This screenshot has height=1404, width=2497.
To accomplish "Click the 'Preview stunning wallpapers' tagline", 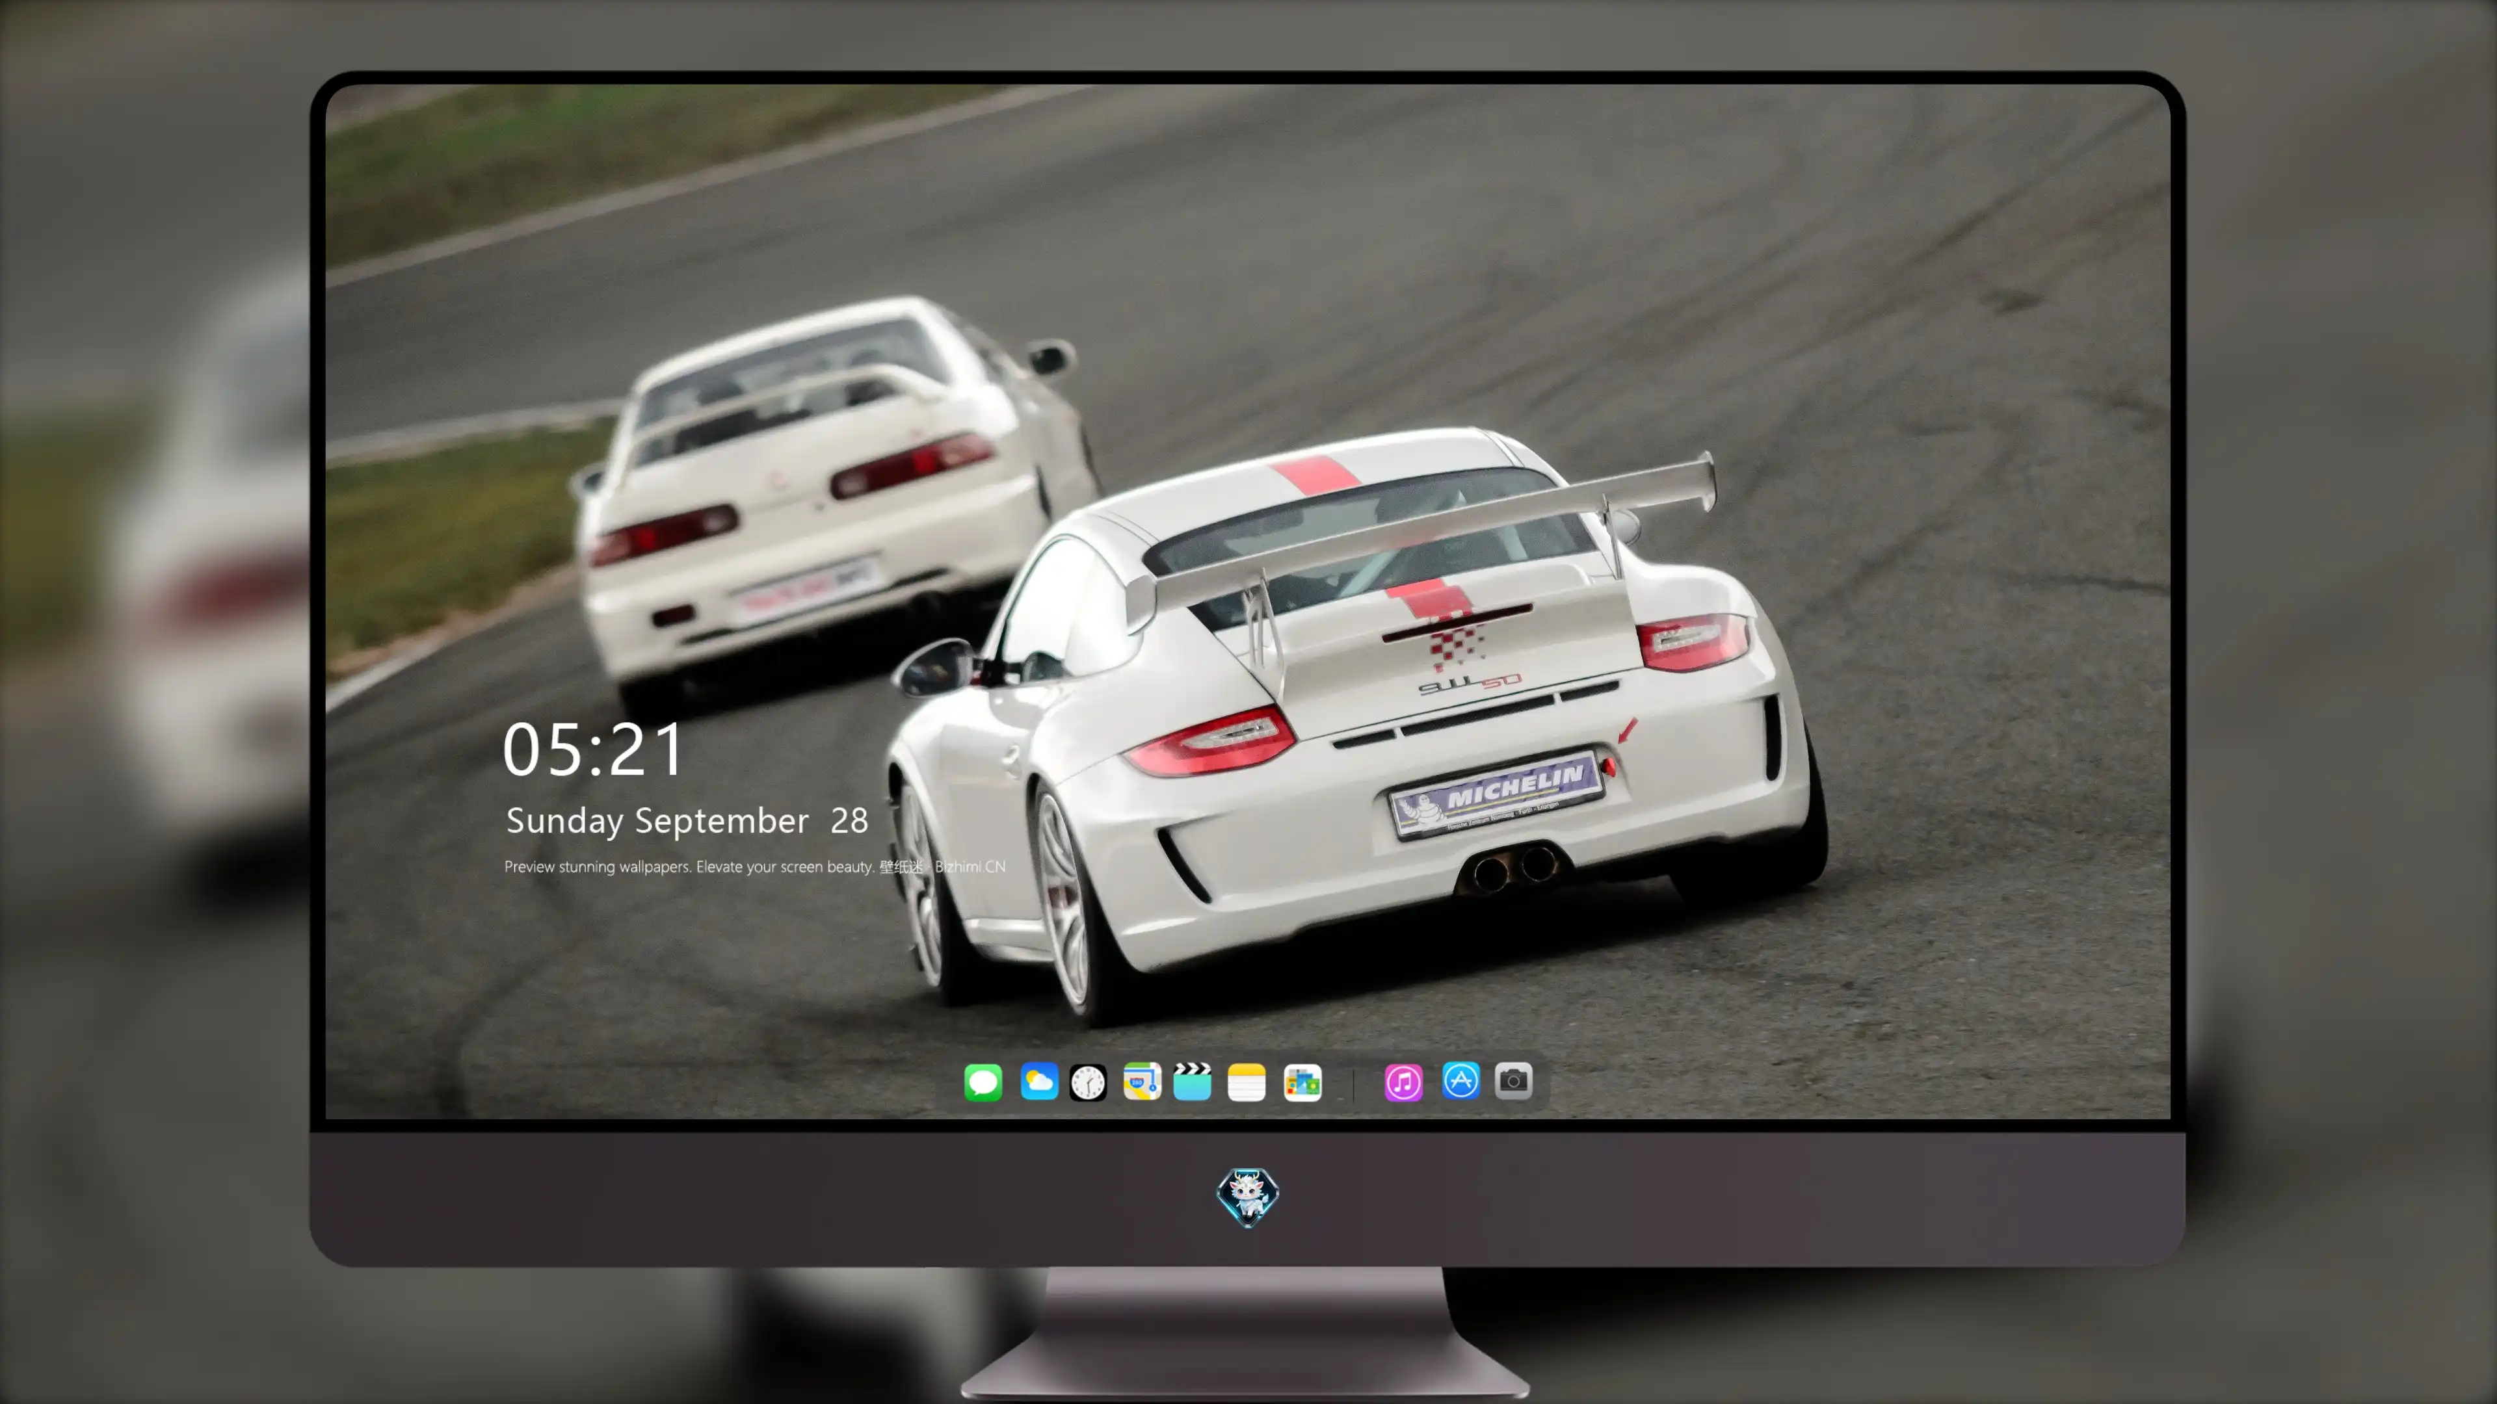I will point(754,866).
